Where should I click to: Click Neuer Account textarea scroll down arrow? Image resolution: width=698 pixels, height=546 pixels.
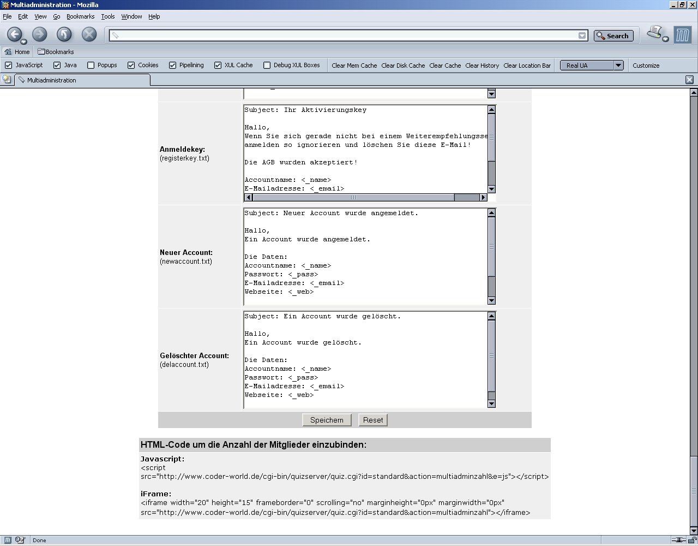[491, 300]
